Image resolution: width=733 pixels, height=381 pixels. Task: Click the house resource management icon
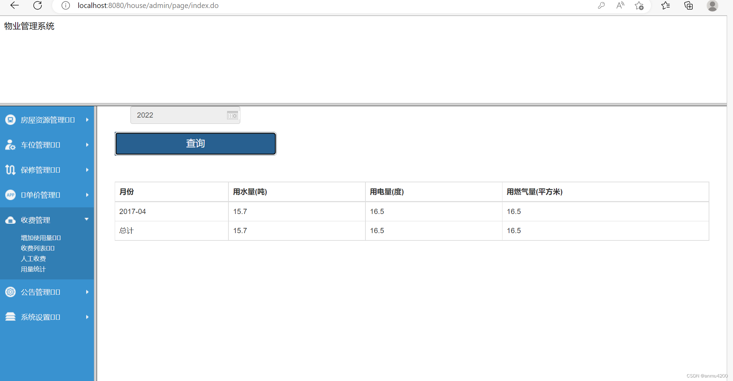tap(10, 120)
